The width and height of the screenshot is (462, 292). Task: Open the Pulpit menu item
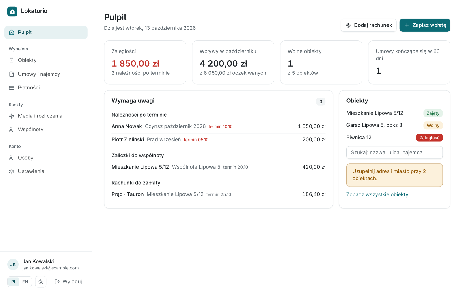(46, 32)
